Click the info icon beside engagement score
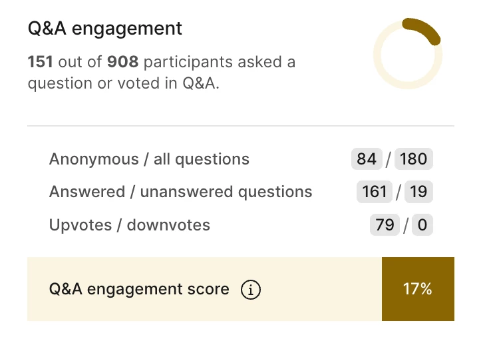This screenshot has height=341, width=483. 251,289
